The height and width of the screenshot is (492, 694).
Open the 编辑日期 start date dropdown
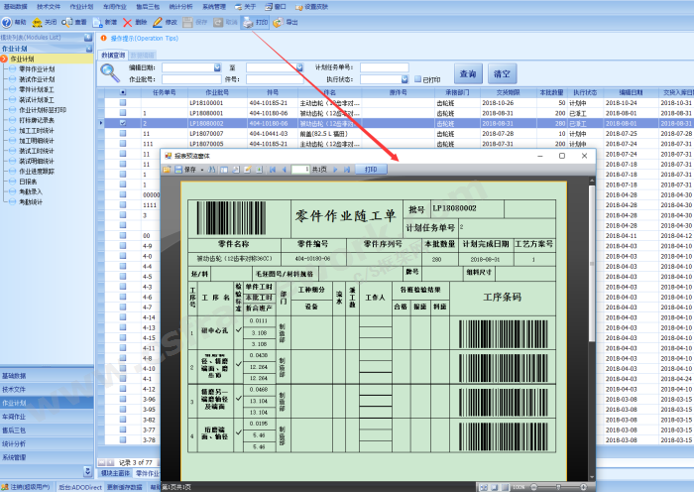click(x=219, y=67)
